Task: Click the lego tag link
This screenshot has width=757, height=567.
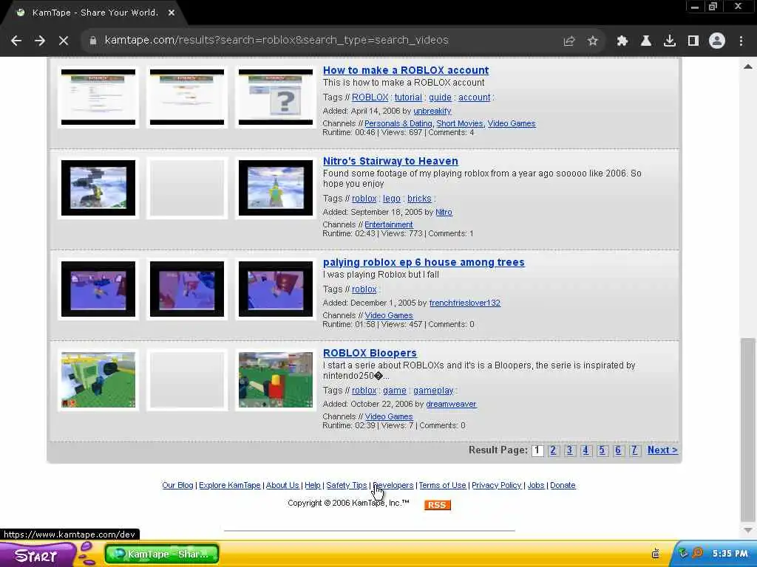Action: [392, 199]
